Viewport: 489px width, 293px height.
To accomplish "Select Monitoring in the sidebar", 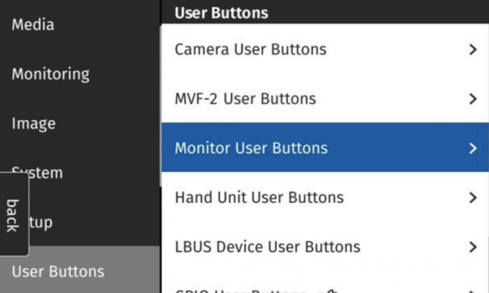I will point(50,74).
